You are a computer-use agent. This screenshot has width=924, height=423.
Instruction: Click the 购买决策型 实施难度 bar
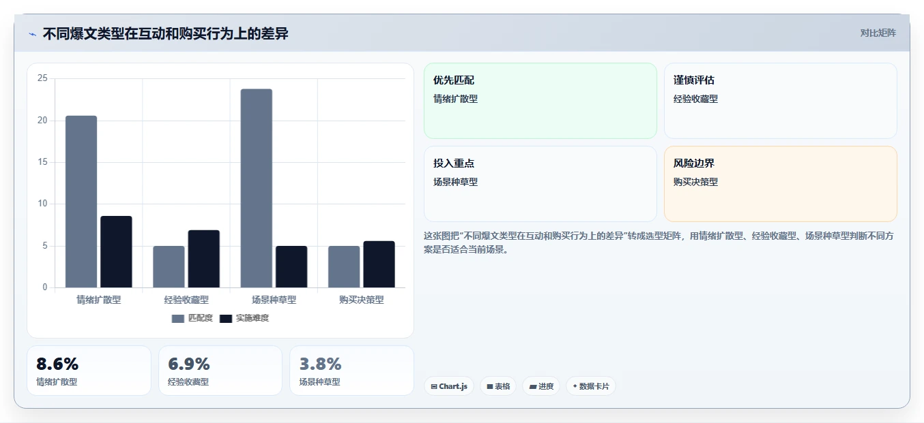379,264
